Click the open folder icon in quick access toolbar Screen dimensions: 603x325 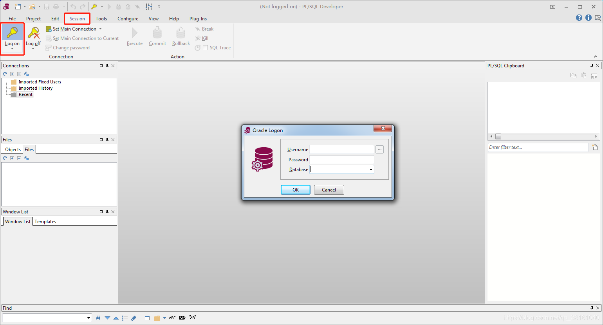click(x=32, y=7)
